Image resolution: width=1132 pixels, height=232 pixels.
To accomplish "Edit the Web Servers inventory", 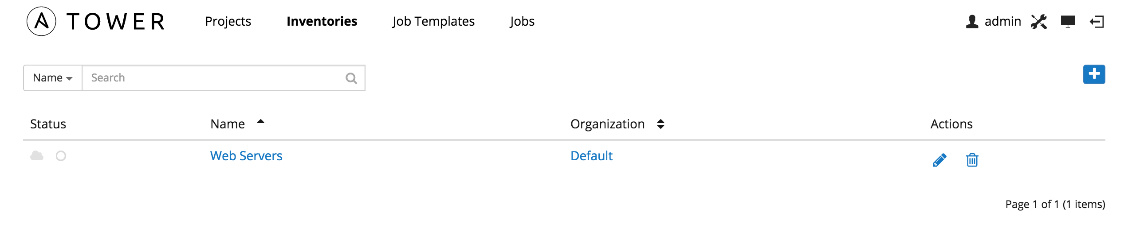I will 939,160.
